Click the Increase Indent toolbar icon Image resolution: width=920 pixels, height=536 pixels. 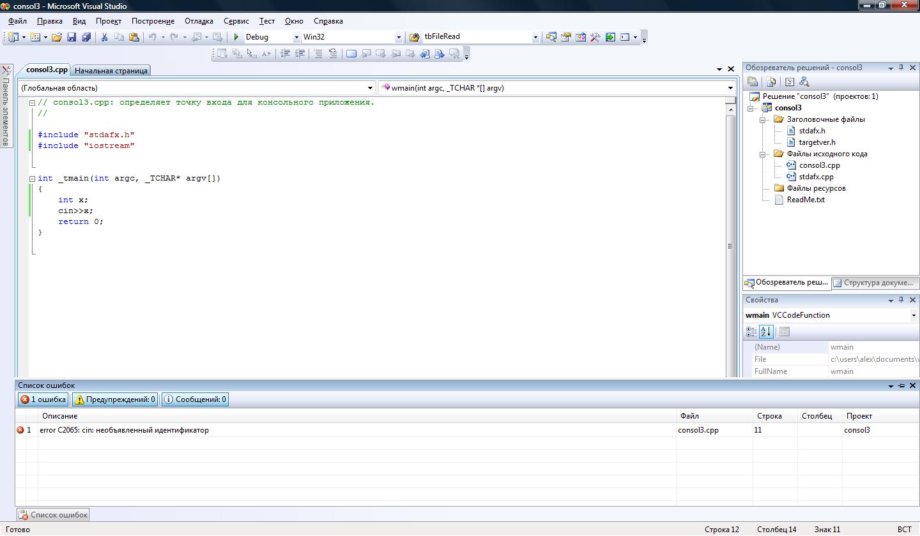click(x=300, y=54)
